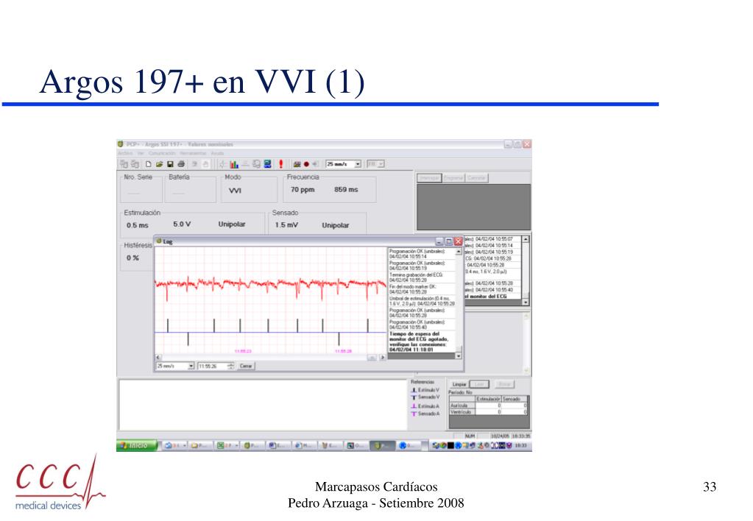Click the Programar button
Viewport: 753px width, 521px height.
(x=453, y=178)
